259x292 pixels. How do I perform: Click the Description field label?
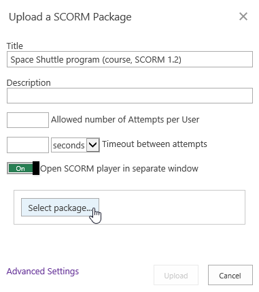tap(29, 82)
